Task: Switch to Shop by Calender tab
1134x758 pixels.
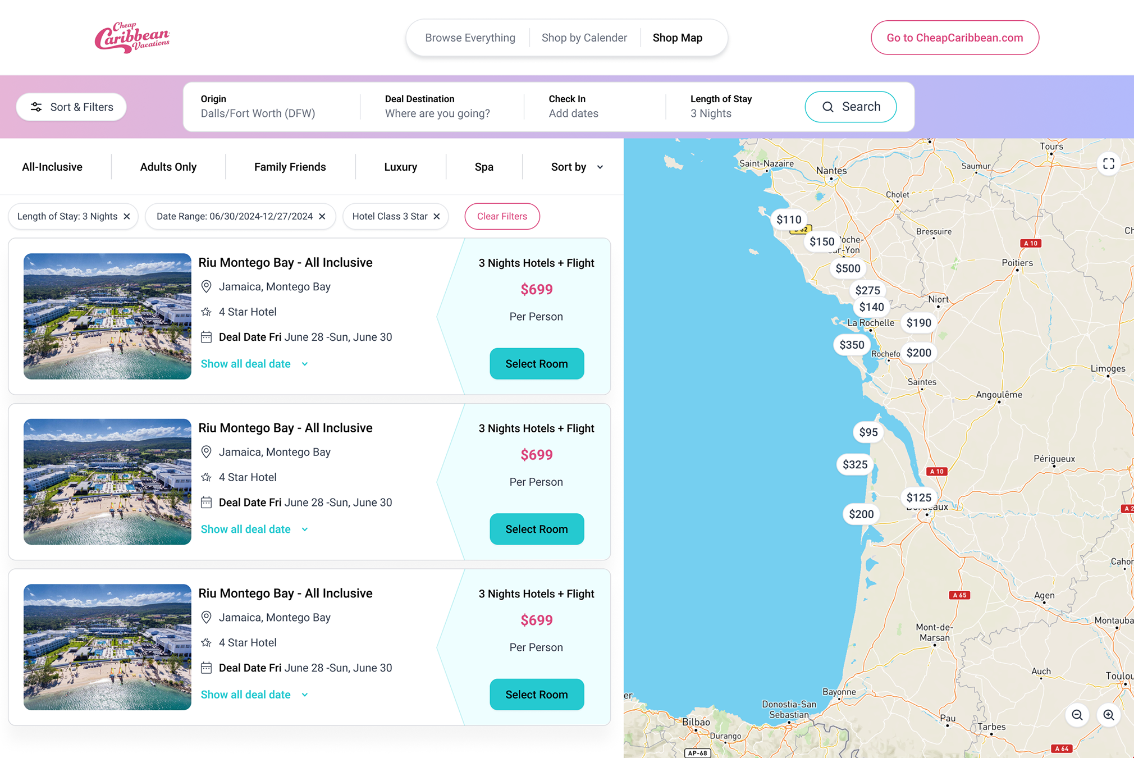Action: click(584, 38)
